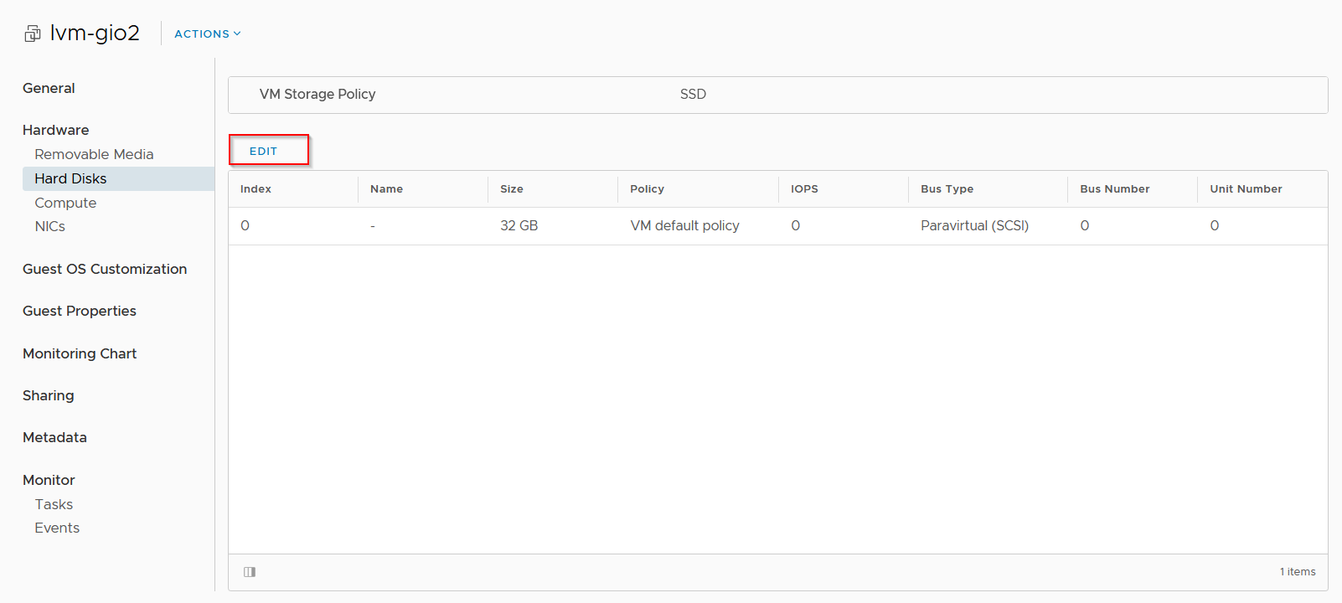
Task: Open the column chooser icon below the table
Action: (250, 572)
